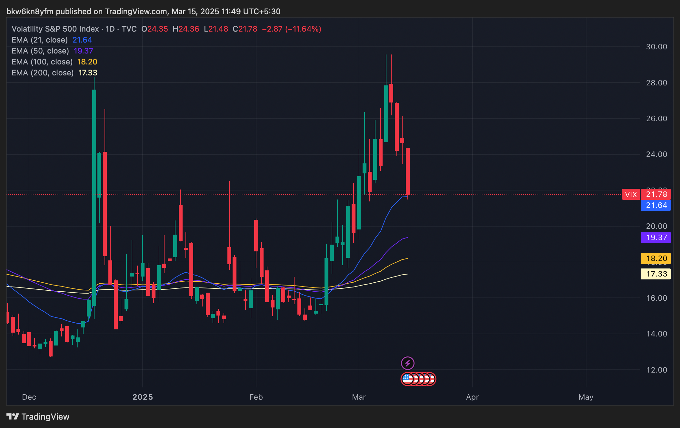Click the red VIX symbol tag
Image resolution: width=680 pixels, height=428 pixels.
tap(631, 194)
